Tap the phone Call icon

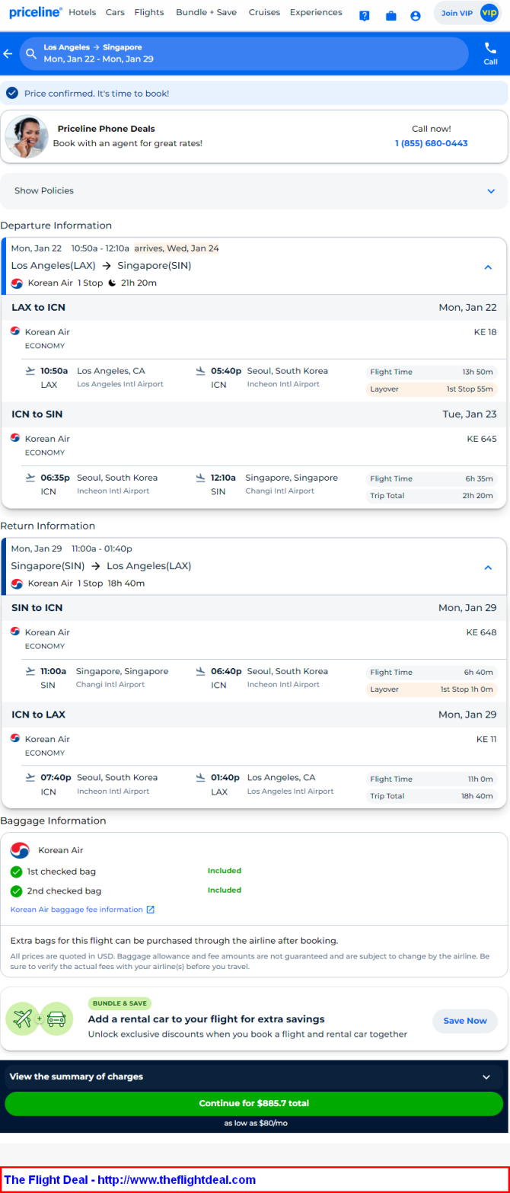(490, 47)
